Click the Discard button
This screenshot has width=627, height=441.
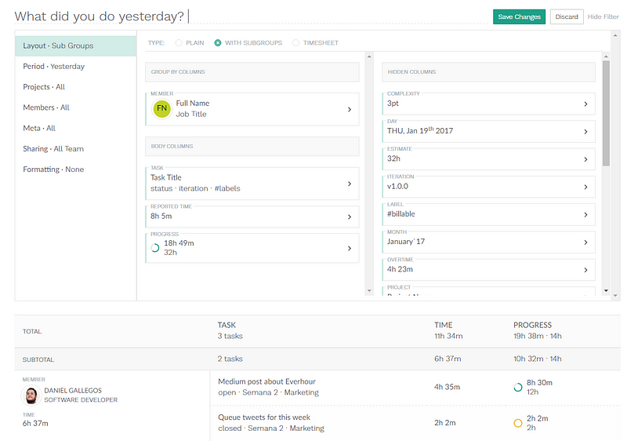tap(567, 16)
